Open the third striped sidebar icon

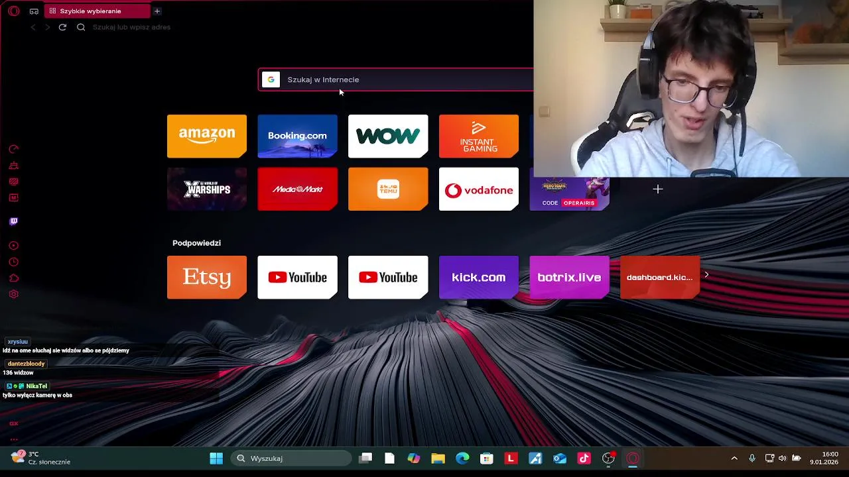click(x=13, y=182)
